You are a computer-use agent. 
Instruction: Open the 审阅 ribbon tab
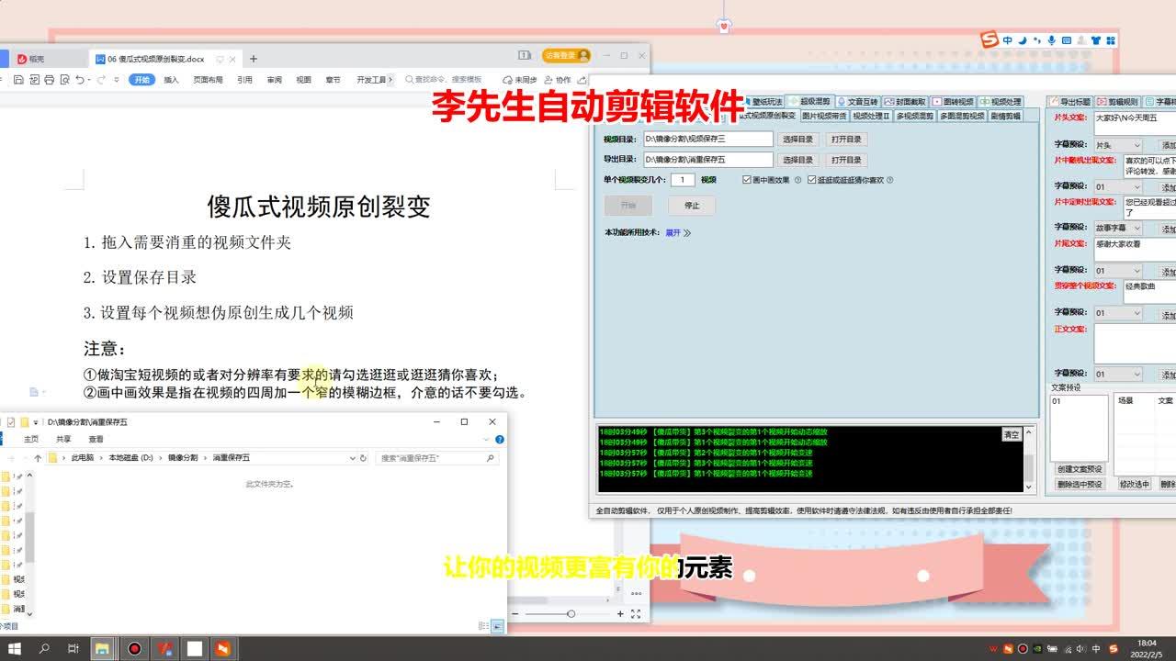[x=274, y=80]
